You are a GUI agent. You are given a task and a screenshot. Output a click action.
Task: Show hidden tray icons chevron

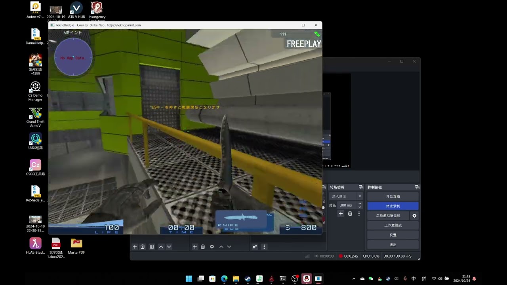click(354, 279)
